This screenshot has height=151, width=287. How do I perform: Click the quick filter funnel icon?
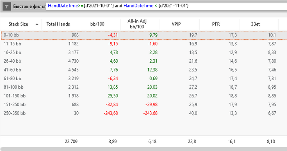point(7,7)
